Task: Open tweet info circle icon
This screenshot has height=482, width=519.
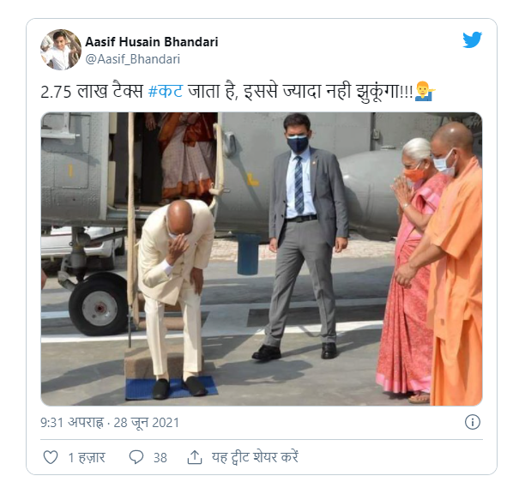Action: click(x=473, y=422)
